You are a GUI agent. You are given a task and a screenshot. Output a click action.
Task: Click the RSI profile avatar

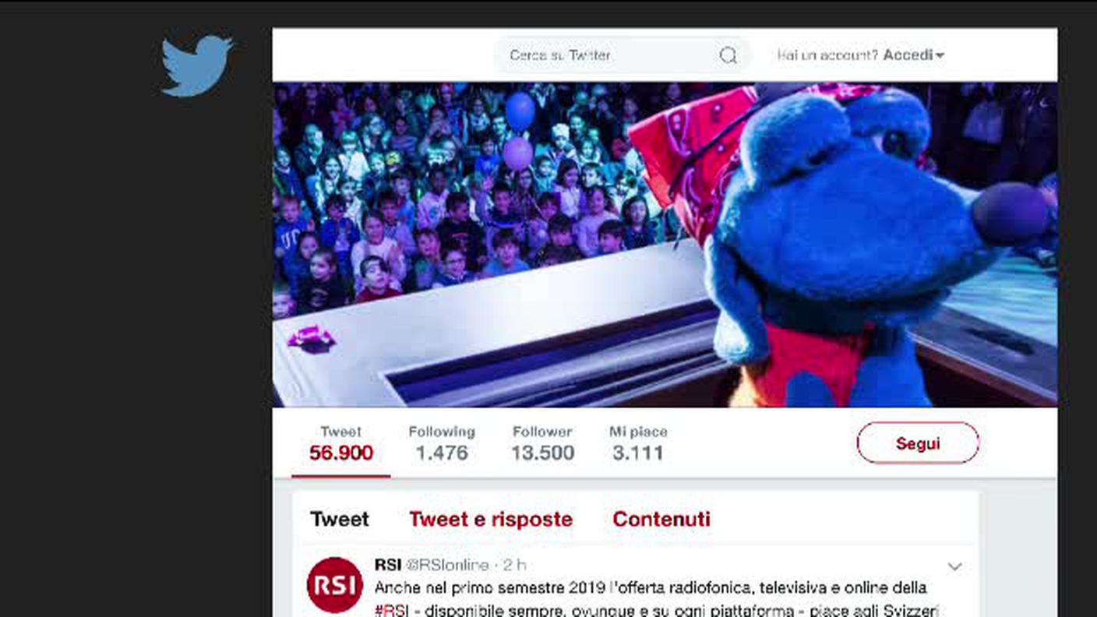(x=335, y=584)
